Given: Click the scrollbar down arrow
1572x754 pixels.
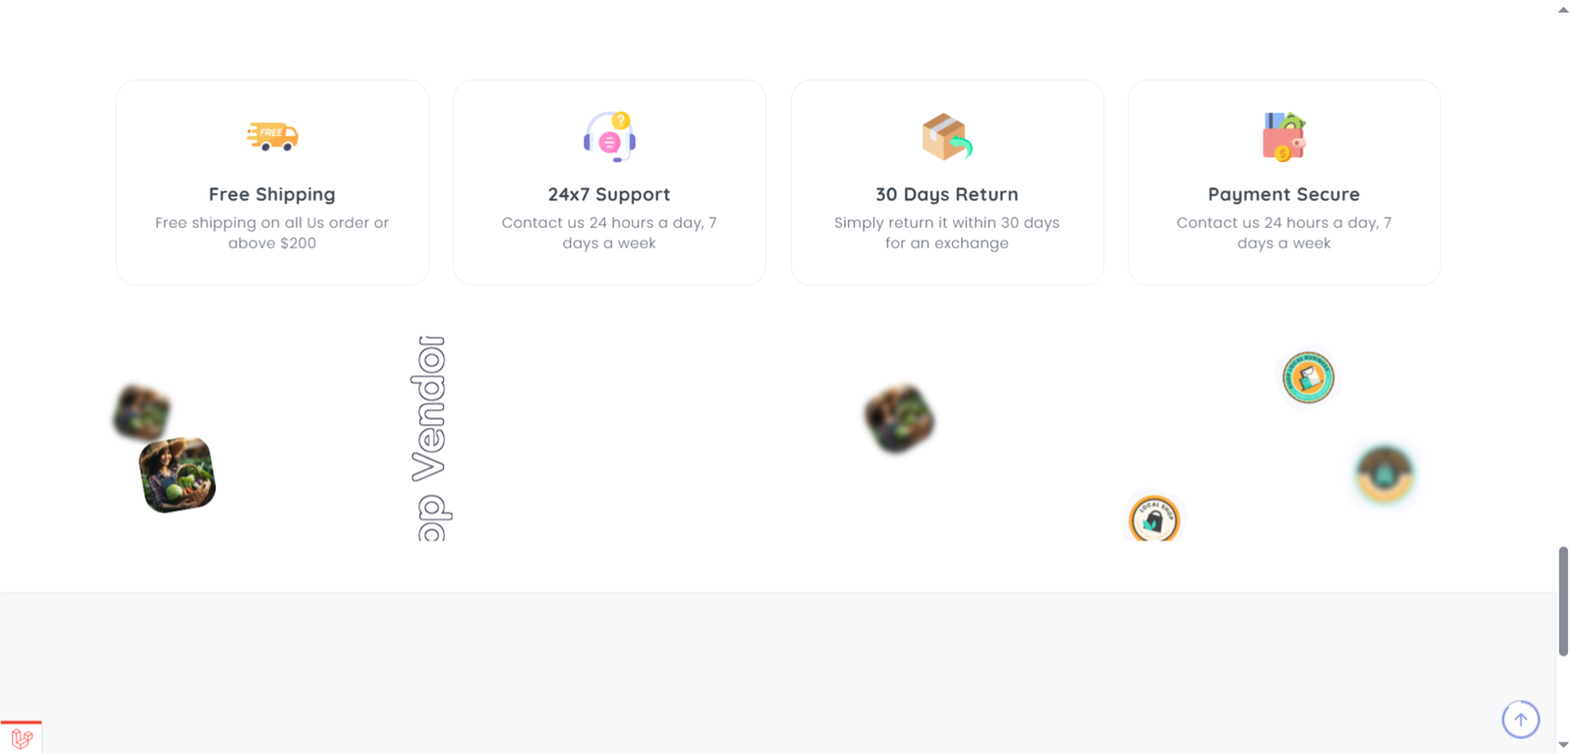Looking at the screenshot, I should (1563, 745).
